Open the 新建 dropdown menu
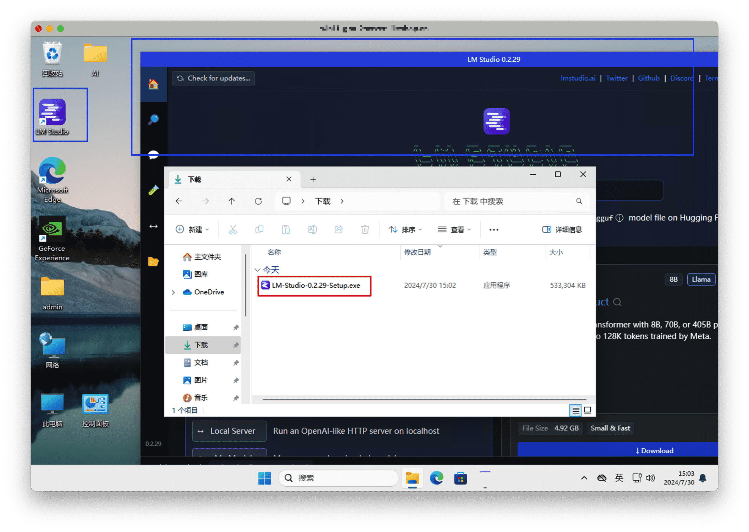 (x=192, y=229)
